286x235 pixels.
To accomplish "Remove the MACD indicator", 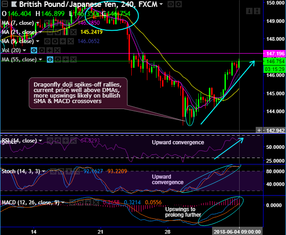I will [x=96, y=202].
